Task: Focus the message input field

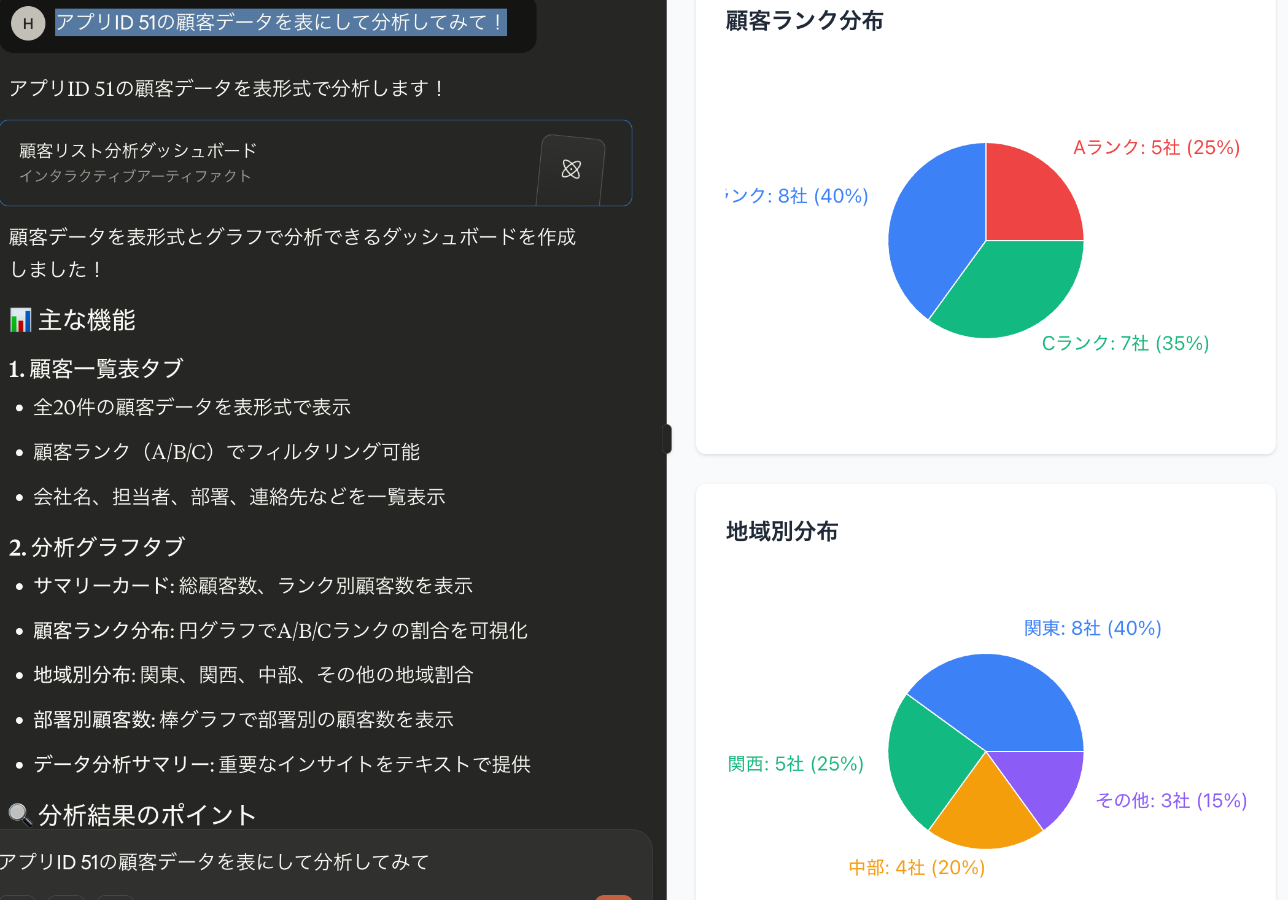Action: (x=307, y=862)
